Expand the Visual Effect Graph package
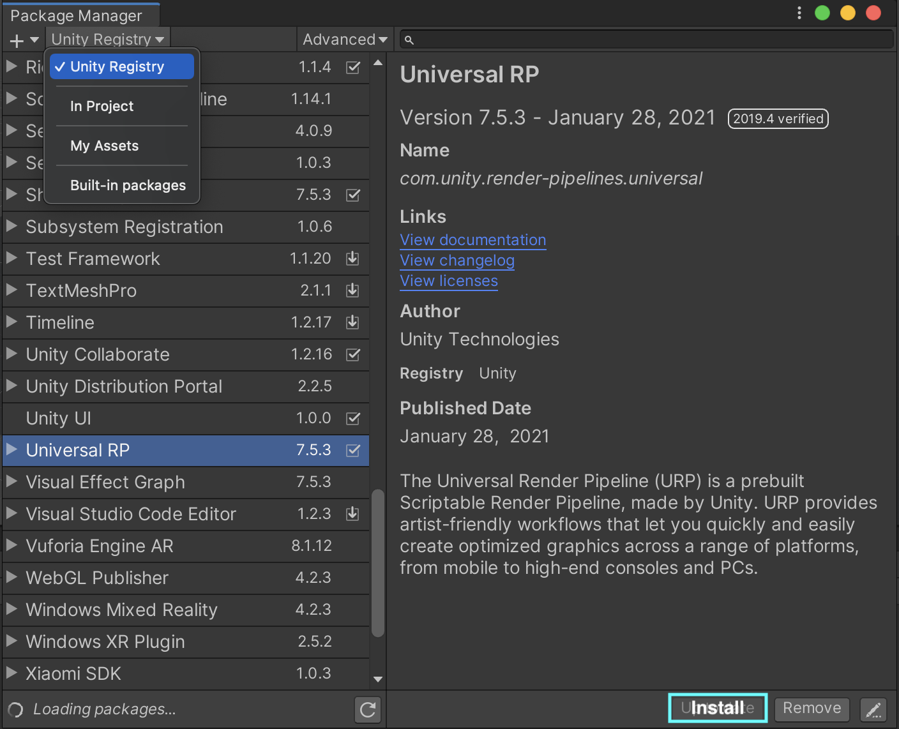 pos(11,481)
